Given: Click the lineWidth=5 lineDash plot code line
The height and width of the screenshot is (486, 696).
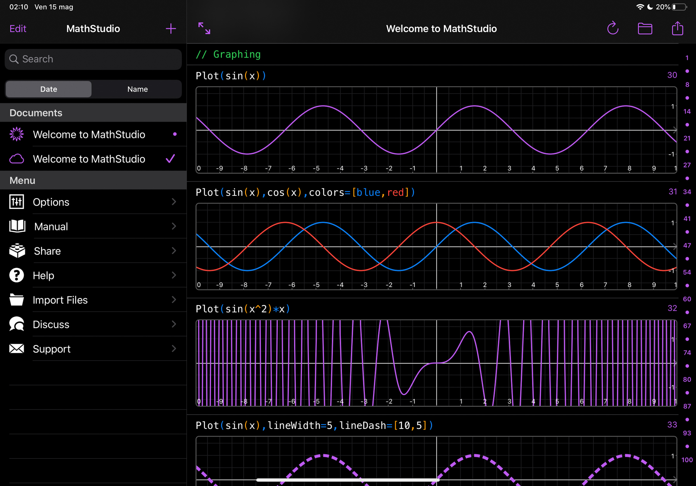Looking at the screenshot, I should [x=314, y=425].
